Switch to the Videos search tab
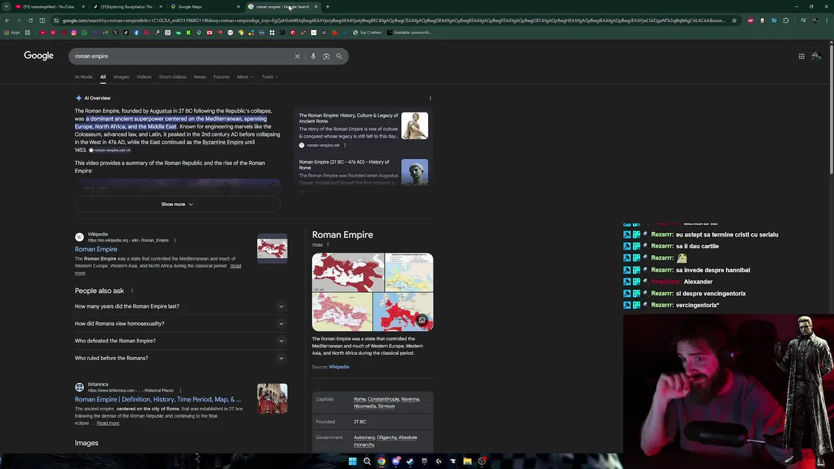The height and width of the screenshot is (469, 834). pyautogui.click(x=144, y=77)
